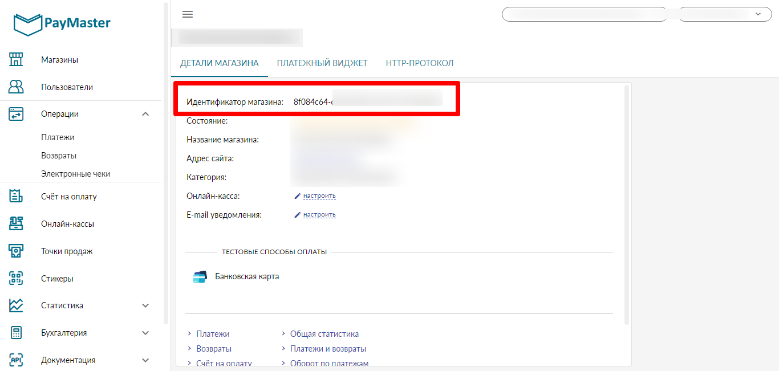Click the hamburger menu icon
This screenshot has height=371, width=779.
187,14
